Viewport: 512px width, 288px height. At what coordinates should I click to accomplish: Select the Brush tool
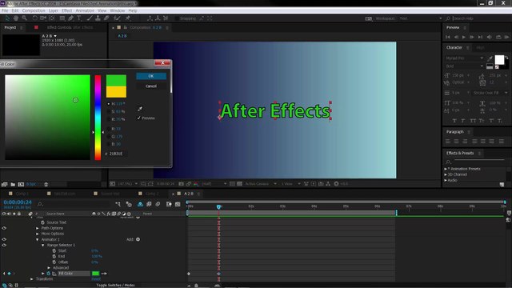point(89,18)
